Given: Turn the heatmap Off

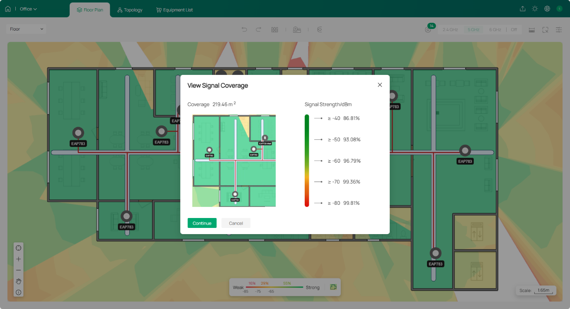Looking at the screenshot, I should [514, 30].
